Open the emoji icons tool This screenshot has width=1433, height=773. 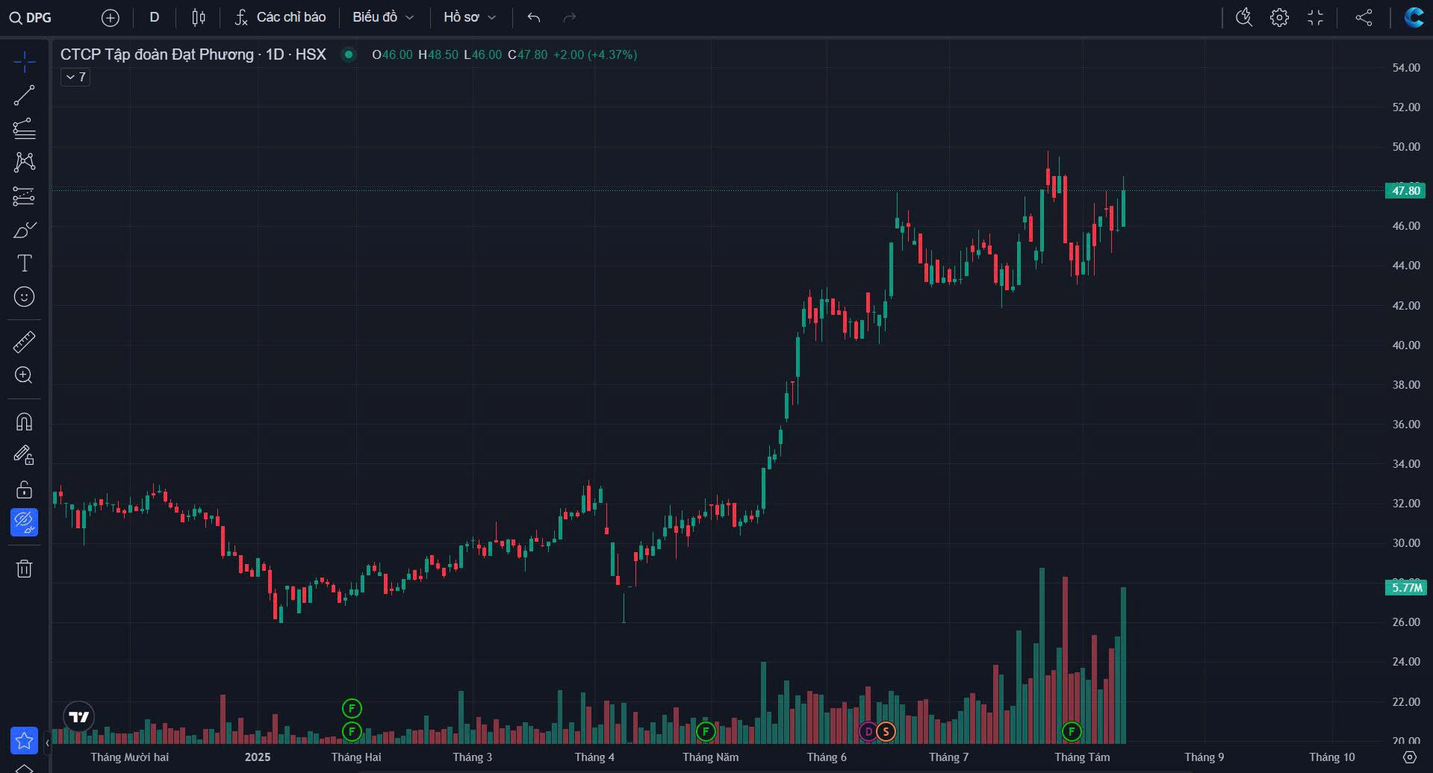click(x=24, y=297)
